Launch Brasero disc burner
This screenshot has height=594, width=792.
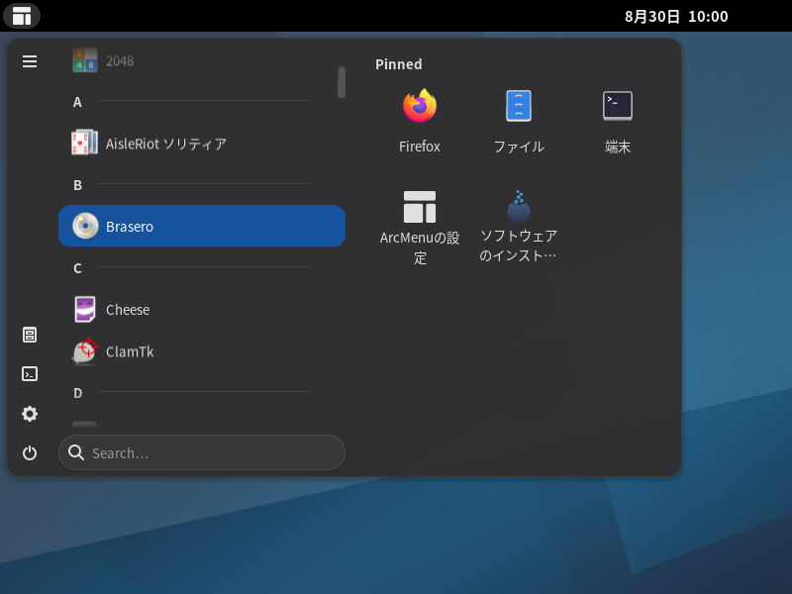coord(202,226)
